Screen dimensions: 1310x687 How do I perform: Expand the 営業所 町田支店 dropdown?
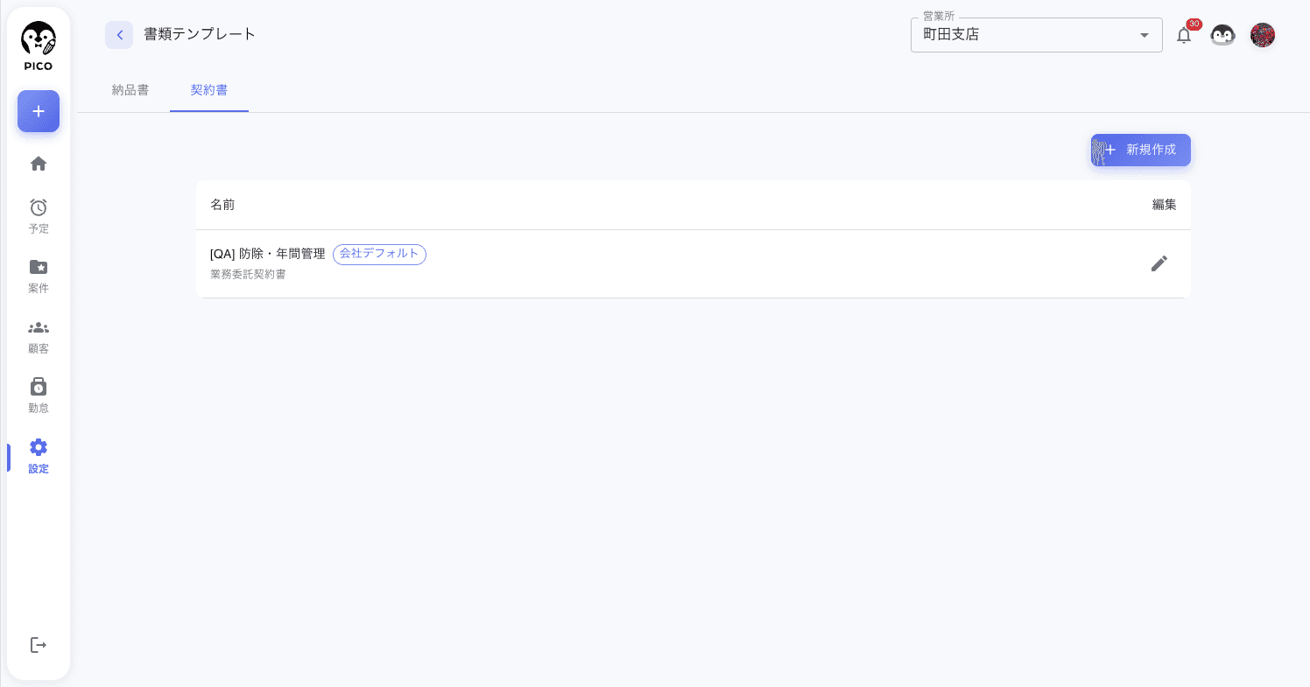tap(1037, 35)
